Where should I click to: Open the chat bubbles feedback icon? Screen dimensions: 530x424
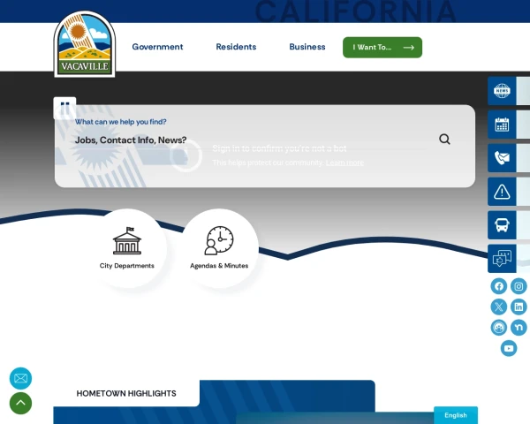[x=502, y=259]
